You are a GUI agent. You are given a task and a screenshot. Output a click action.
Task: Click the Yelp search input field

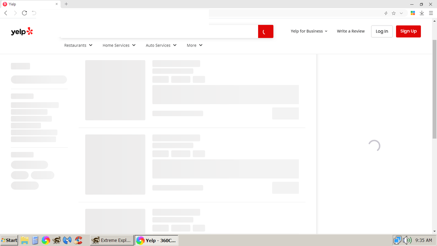point(159,31)
